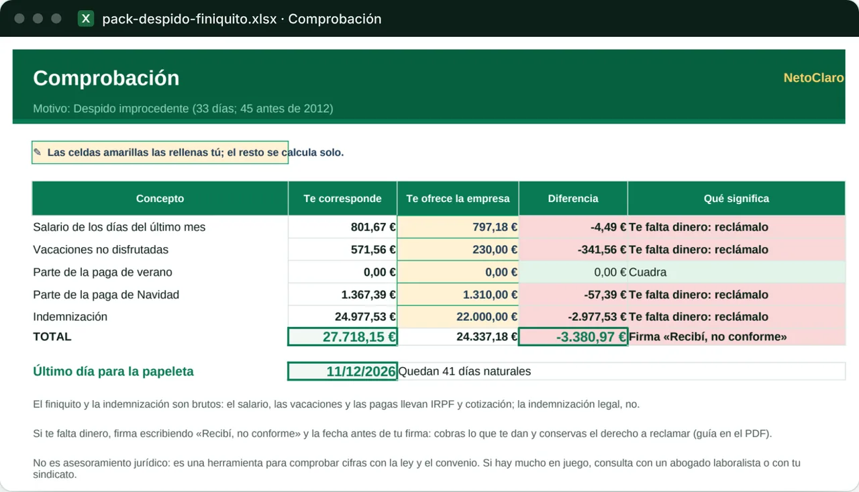This screenshot has width=859, height=492.
Task: Click the 24.977,53 € indemnización amount
Action: point(342,317)
